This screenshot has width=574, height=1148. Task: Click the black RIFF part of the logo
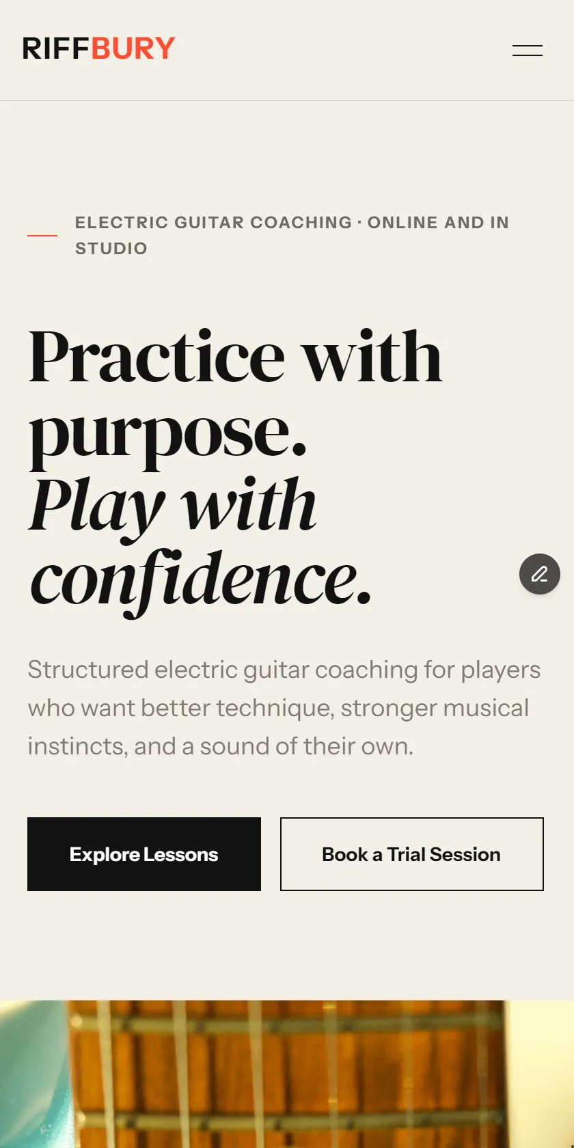coord(56,49)
